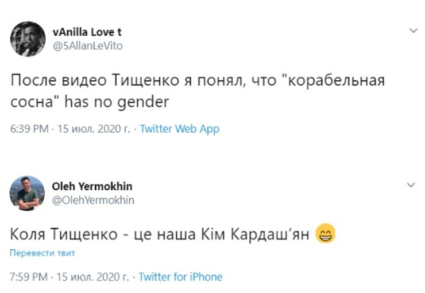This screenshot has width=425, height=293.
Task: Open the @OlehYermokhin handle
Action: (93, 200)
